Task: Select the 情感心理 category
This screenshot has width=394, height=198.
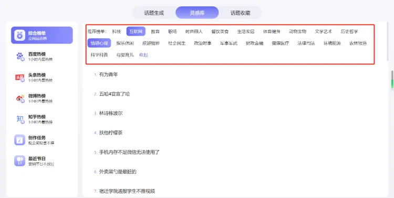Action: 99,43
